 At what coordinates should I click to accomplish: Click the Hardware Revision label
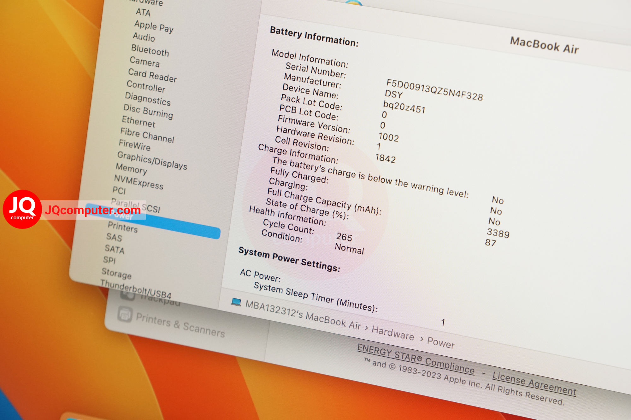click(x=315, y=135)
